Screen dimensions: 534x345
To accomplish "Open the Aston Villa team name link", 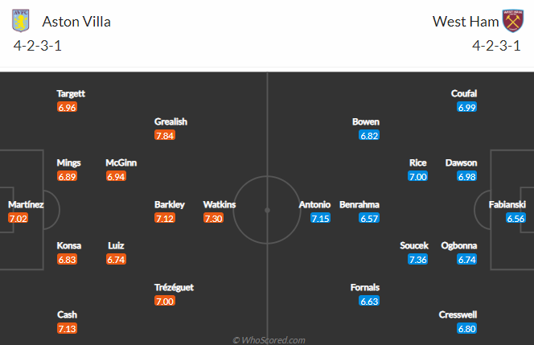I will pos(76,22).
